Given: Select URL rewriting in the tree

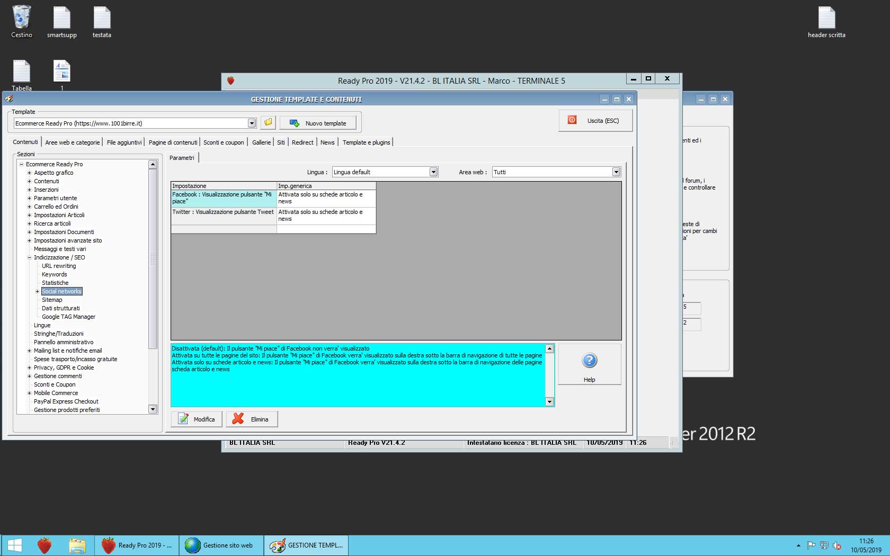Looking at the screenshot, I should click(x=59, y=266).
